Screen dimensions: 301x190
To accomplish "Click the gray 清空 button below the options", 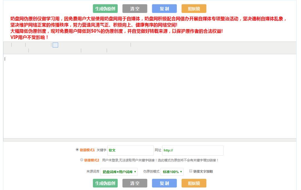I will coord(135,183).
